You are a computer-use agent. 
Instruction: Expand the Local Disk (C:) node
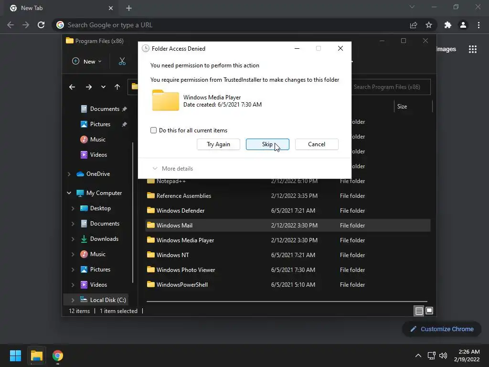coord(73,300)
